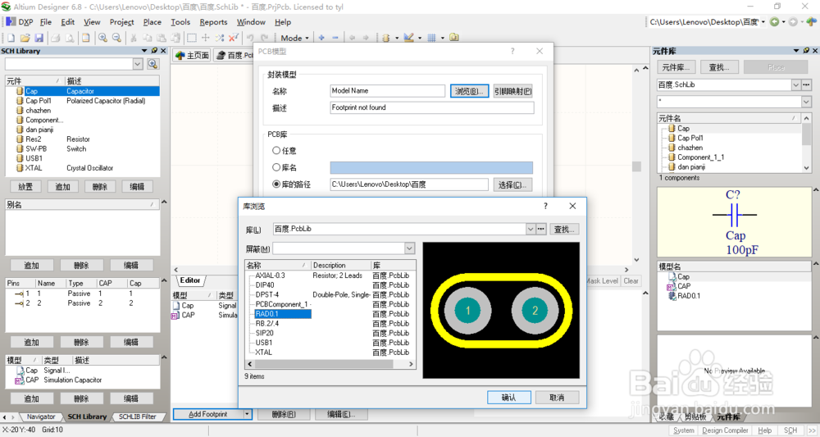Click the 查找 button in 库浏览 dialog
The image size is (820, 437).
coord(564,229)
